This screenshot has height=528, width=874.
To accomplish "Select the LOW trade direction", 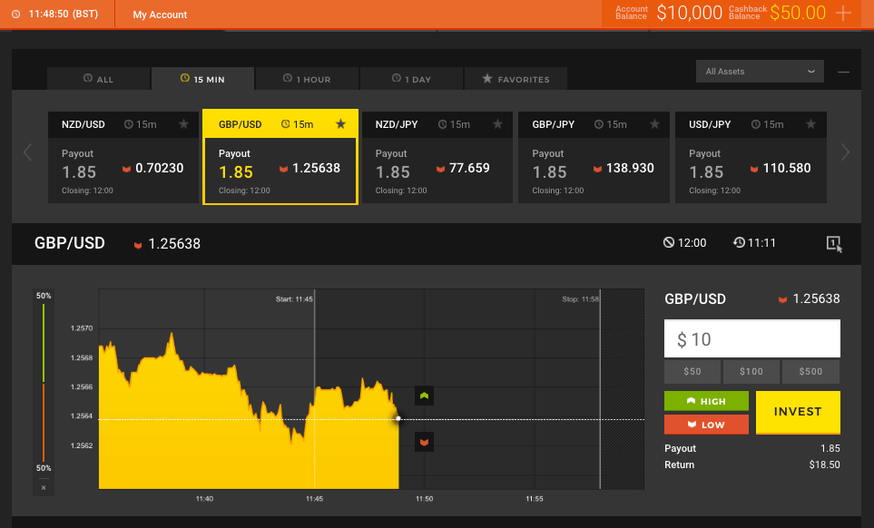I will point(706,424).
